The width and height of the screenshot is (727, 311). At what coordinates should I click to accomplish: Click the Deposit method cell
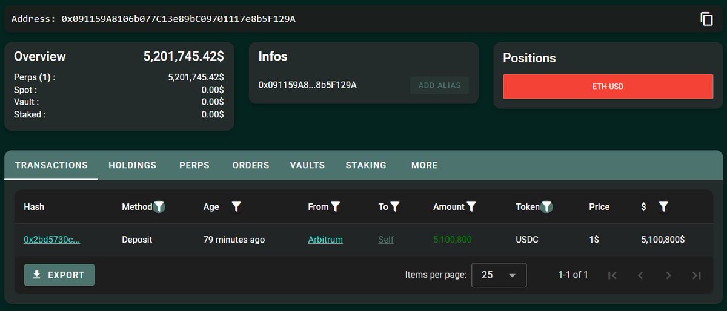tap(137, 240)
